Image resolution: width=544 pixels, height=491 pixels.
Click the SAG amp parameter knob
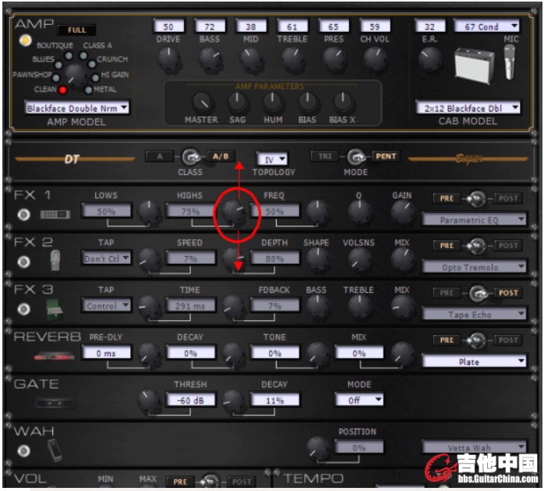237,102
